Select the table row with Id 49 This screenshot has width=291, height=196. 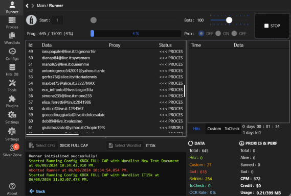pos(105,52)
